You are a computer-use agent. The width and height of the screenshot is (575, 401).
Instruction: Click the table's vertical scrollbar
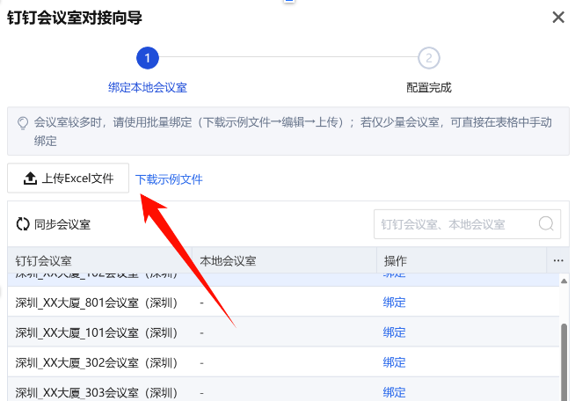click(564, 352)
